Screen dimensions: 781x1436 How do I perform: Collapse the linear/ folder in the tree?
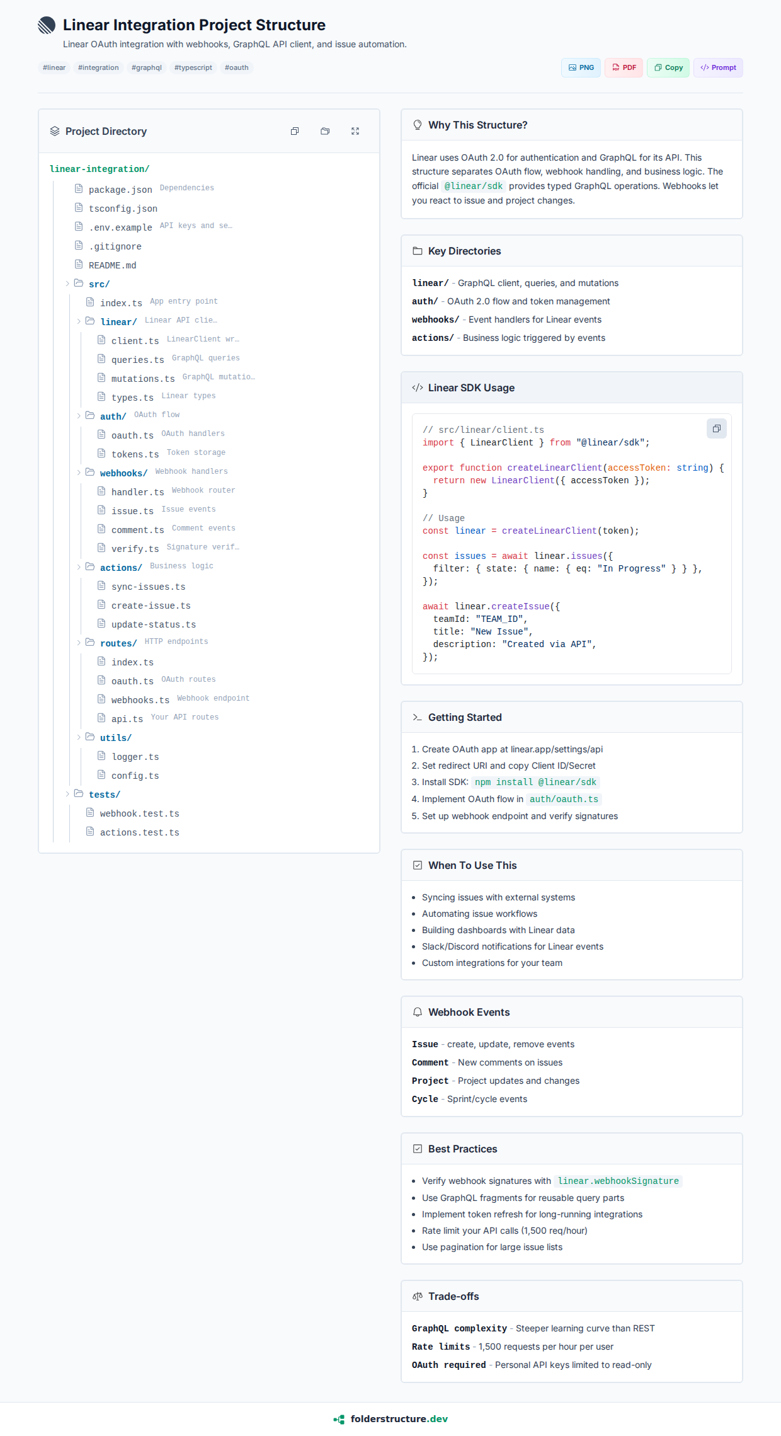coord(79,321)
